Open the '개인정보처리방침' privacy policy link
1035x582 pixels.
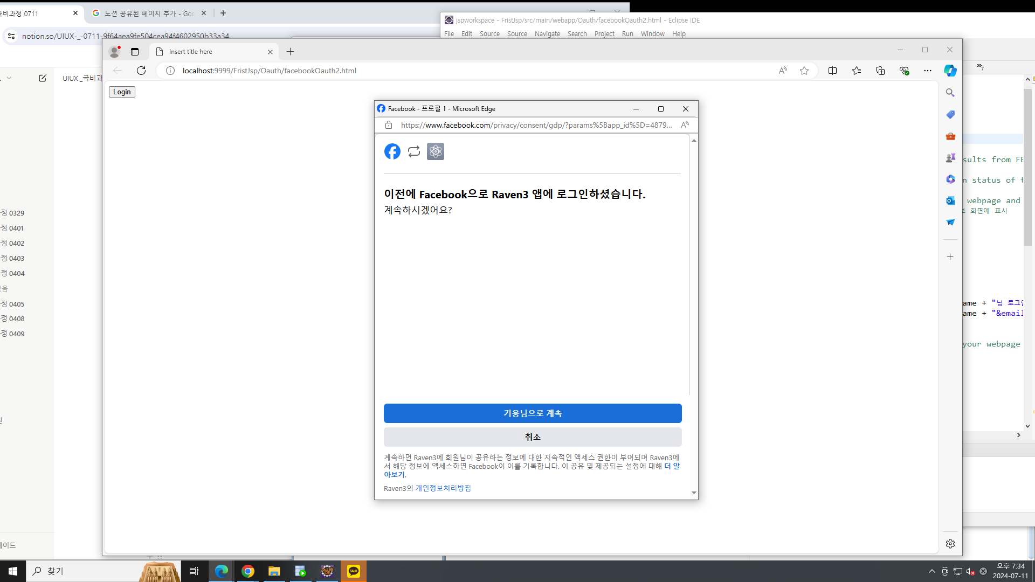tap(443, 488)
